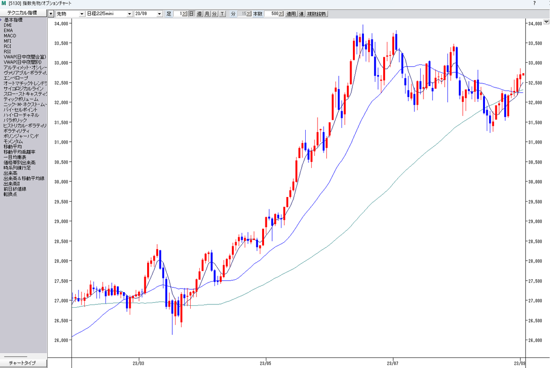Select サイコロジカルライン indicator

(24, 88)
